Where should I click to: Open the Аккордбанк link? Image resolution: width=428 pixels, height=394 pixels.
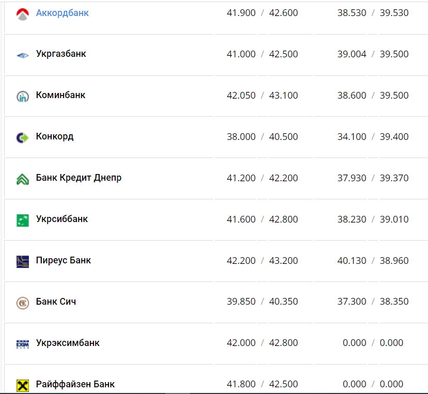[62, 13]
